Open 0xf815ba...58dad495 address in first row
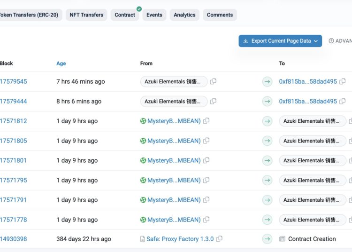 [x=308, y=81]
